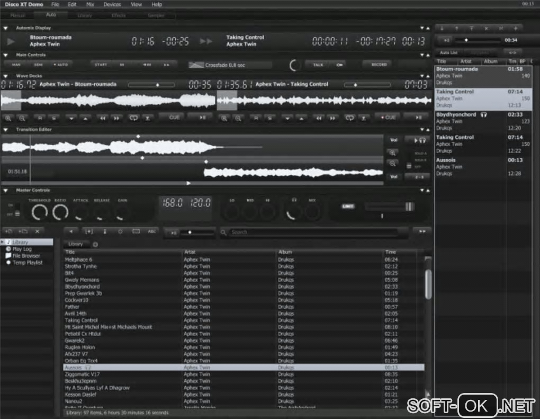The width and height of the screenshot is (540, 419).
Task: Zoom out on left wave deck
Action: [22, 118]
